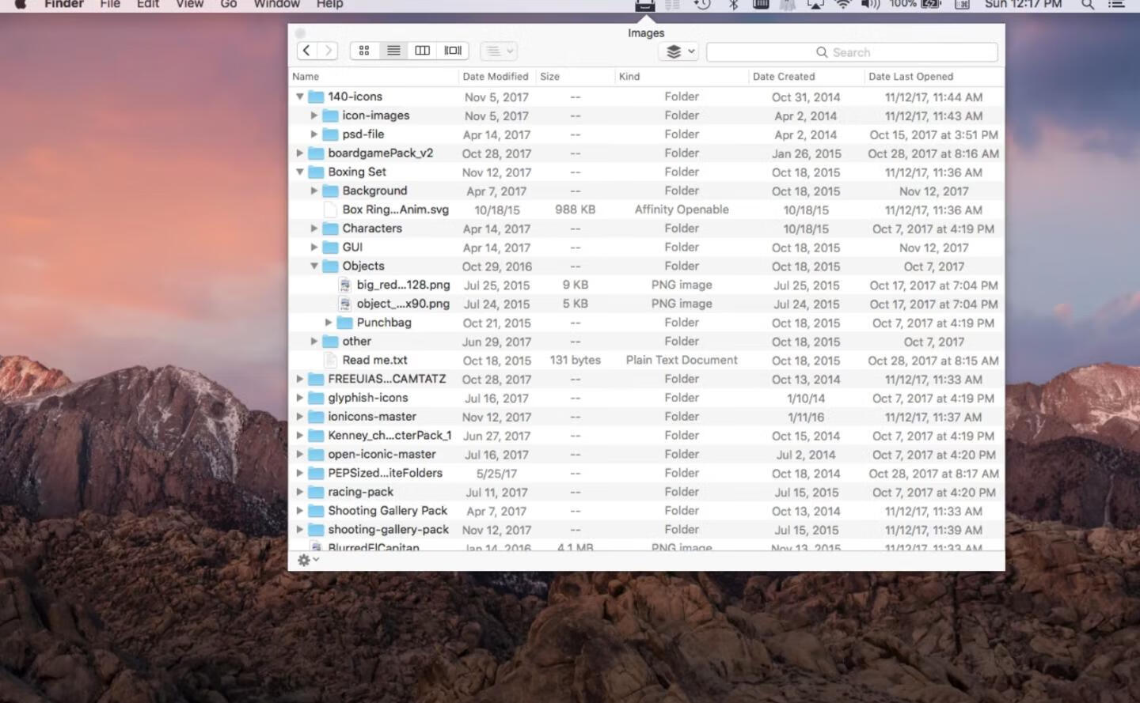Open the Window menu
This screenshot has height=703, width=1140.
tap(276, 4)
